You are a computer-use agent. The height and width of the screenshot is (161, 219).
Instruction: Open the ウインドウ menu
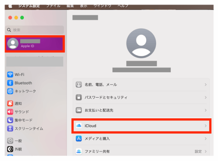pos(102,6)
